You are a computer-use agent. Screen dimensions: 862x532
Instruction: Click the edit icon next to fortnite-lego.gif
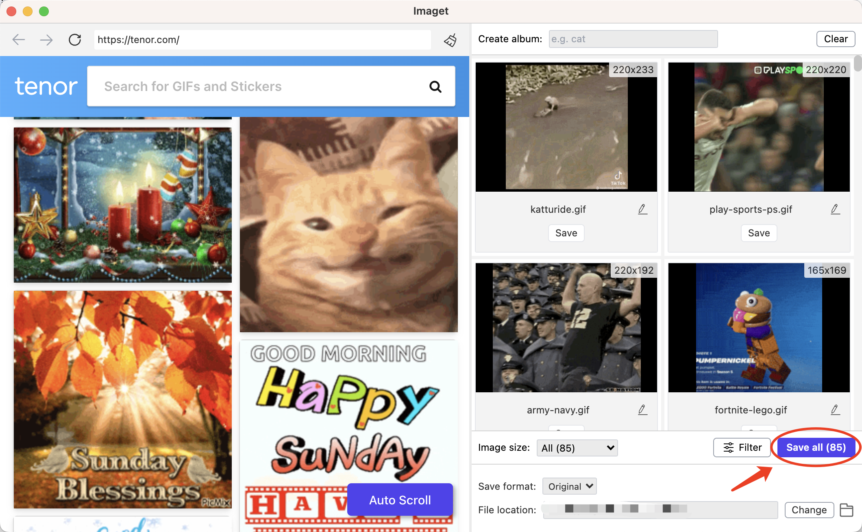click(x=835, y=410)
